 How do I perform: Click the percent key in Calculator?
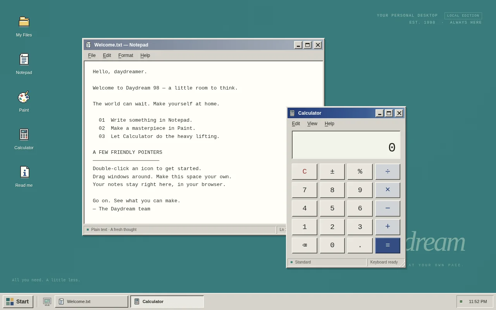tap(360, 172)
